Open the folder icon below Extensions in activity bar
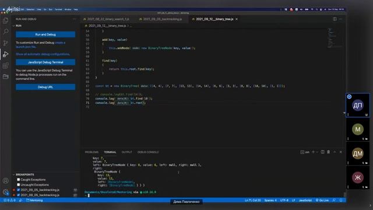 (5, 76)
